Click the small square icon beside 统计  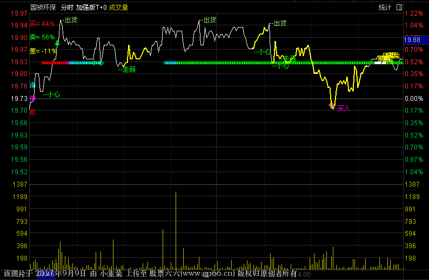pyautogui.click(x=399, y=8)
